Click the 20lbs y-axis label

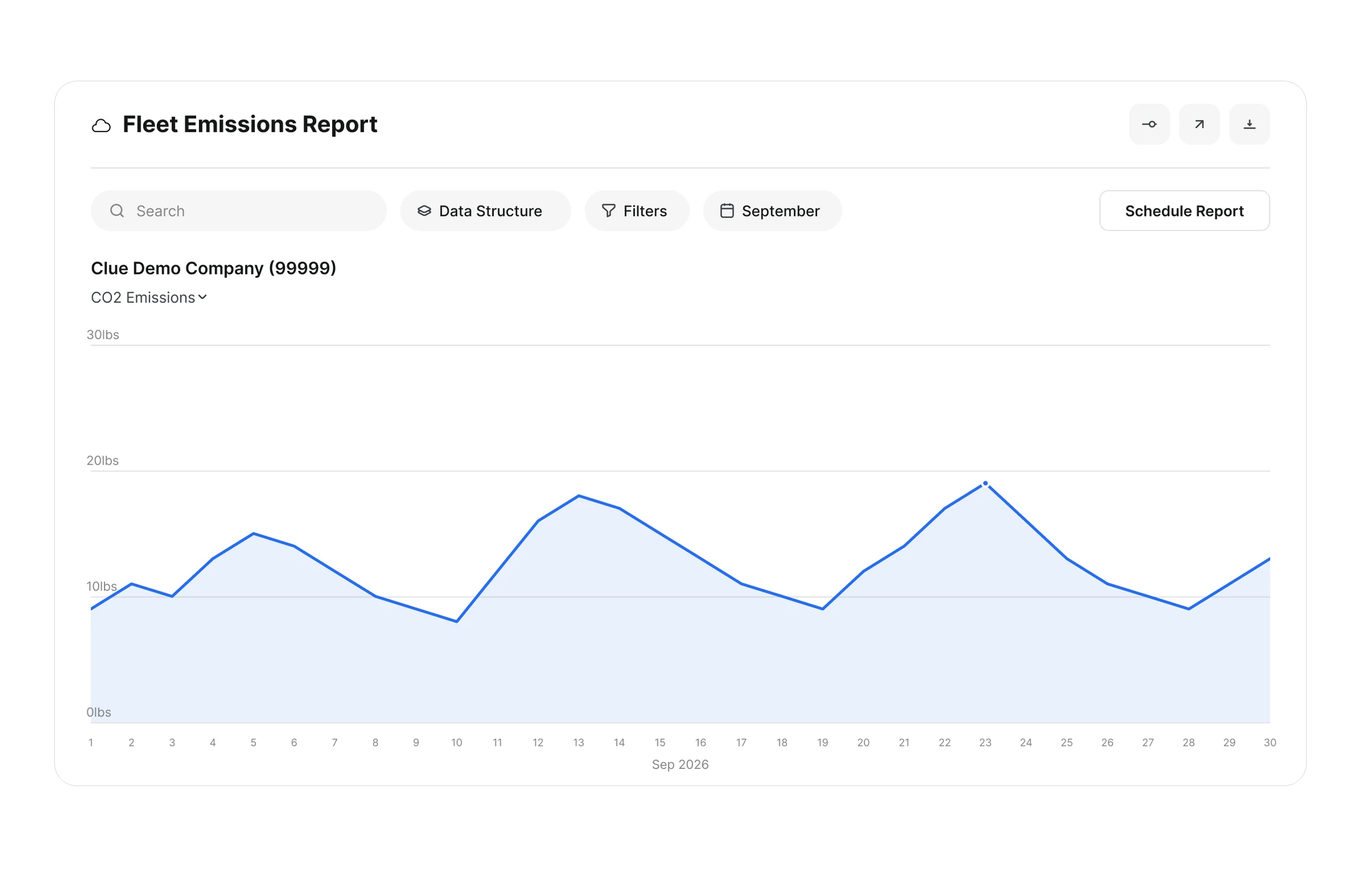tap(103, 460)
